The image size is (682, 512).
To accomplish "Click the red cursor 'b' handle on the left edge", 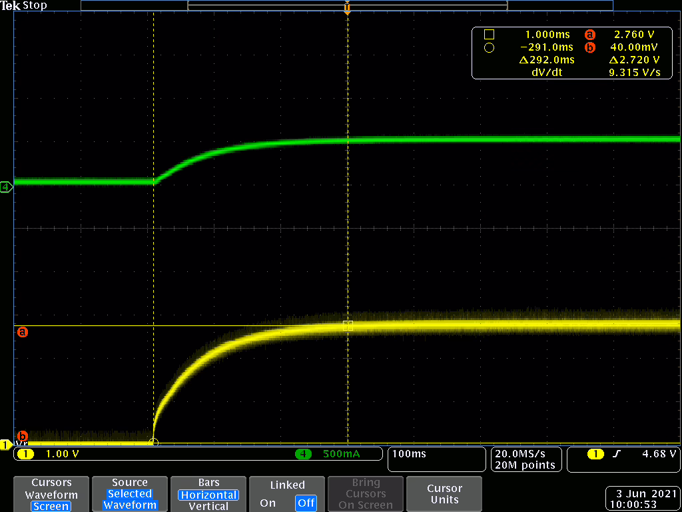I will coord(22,436).
